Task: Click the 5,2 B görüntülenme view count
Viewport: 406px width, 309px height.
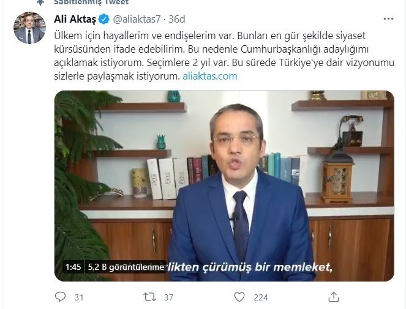Action: 126,267
